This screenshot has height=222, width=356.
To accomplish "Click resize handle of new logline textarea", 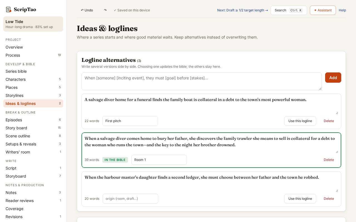I will (x=320, y=88).
